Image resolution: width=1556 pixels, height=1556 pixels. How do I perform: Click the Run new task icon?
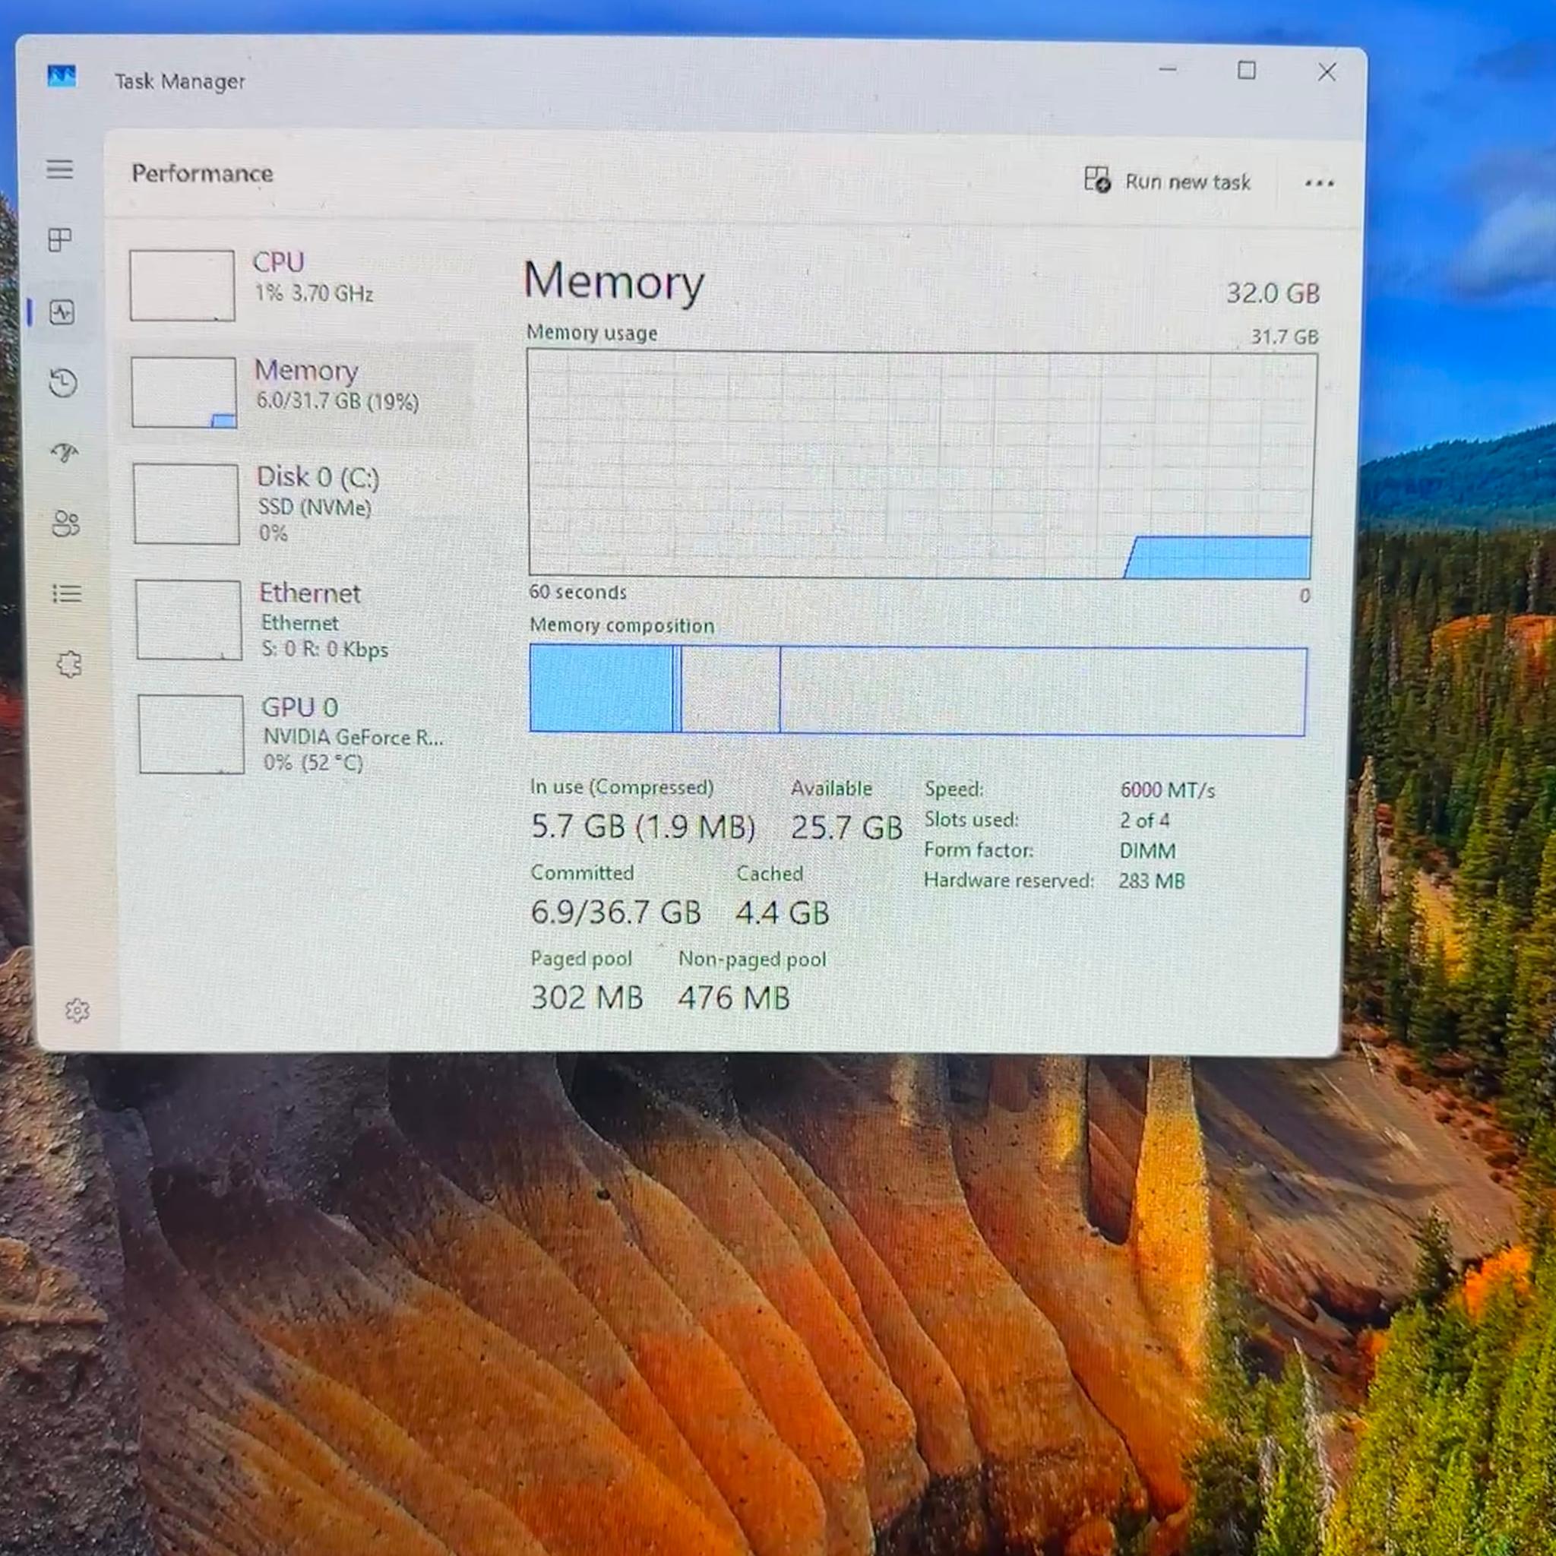[1097, 179]
